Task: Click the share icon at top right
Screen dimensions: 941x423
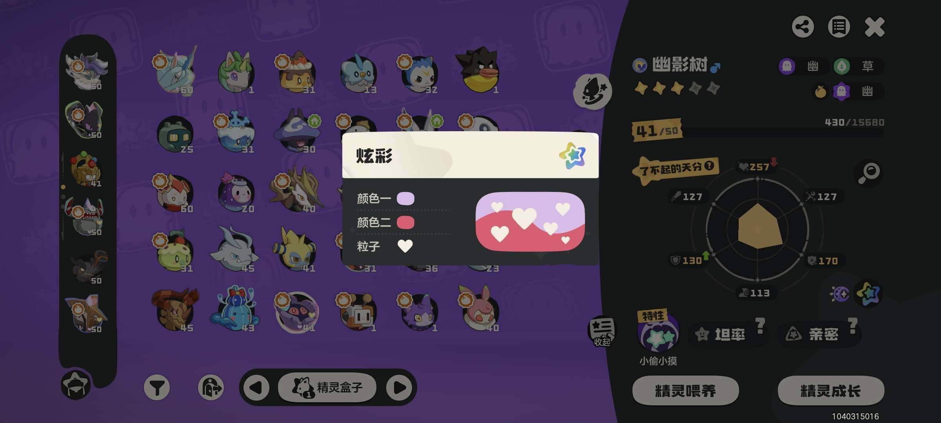Action: pyautogui.click(x=803, y=27)
